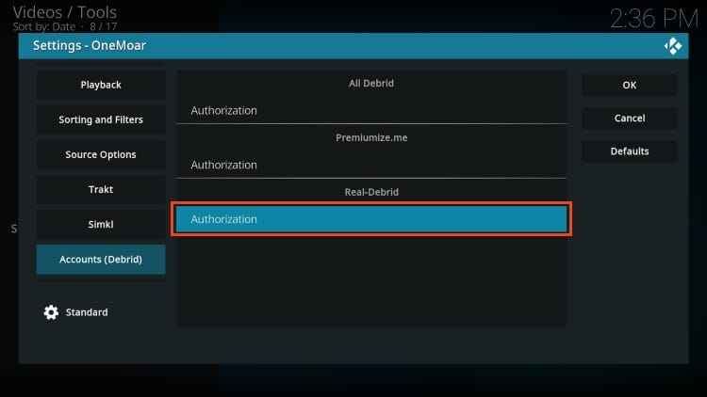Reset settings using the Defaults button

tap(630, 151)
